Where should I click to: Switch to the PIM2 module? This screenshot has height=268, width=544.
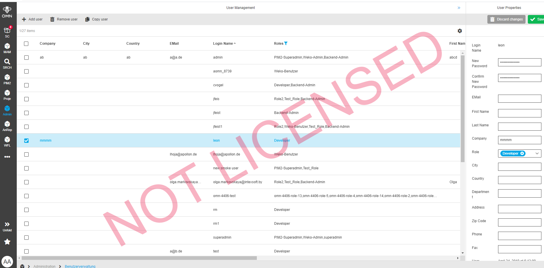tap(7, 78)
